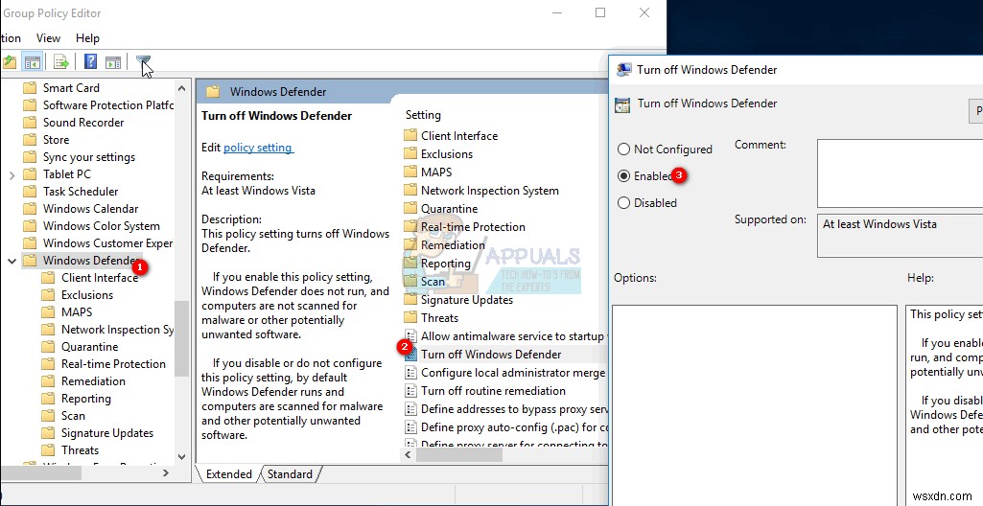This screenshot has height=506, width=983.
Task: Open Network Inspection System in the Setting list
Action: pyautogui.click(x=490, y=191)
